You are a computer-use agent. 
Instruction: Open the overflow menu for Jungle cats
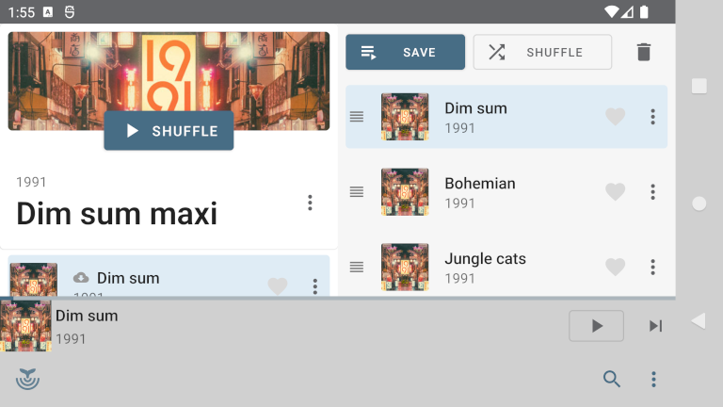click(x=652, y=267)
